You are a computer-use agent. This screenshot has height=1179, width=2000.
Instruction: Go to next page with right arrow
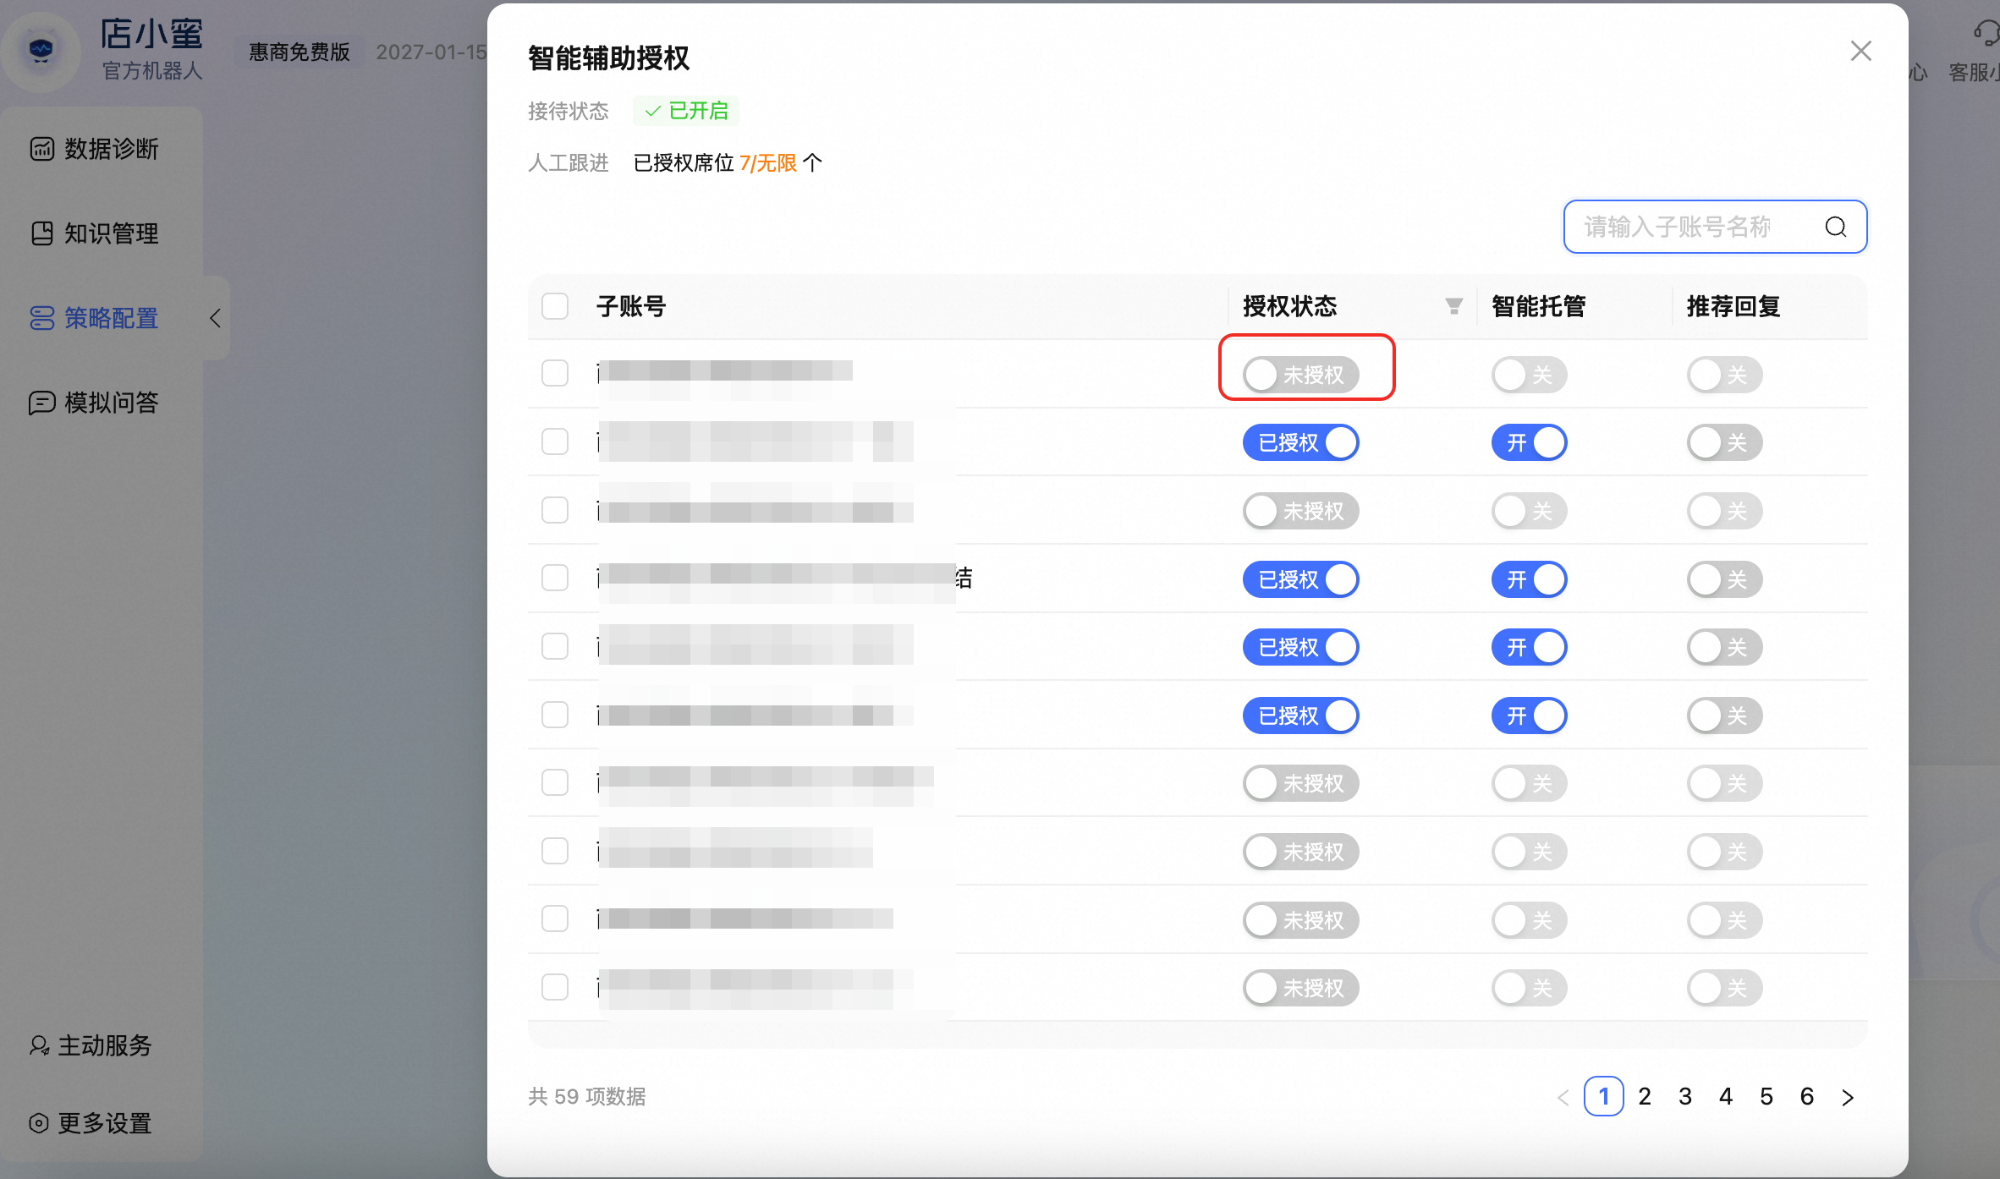[x=1848, y=1097]
